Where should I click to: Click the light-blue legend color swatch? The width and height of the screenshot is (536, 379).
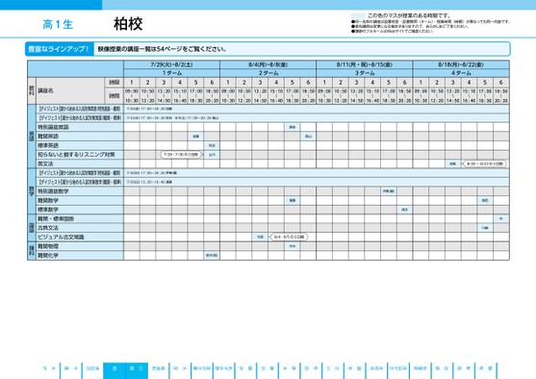358,15
